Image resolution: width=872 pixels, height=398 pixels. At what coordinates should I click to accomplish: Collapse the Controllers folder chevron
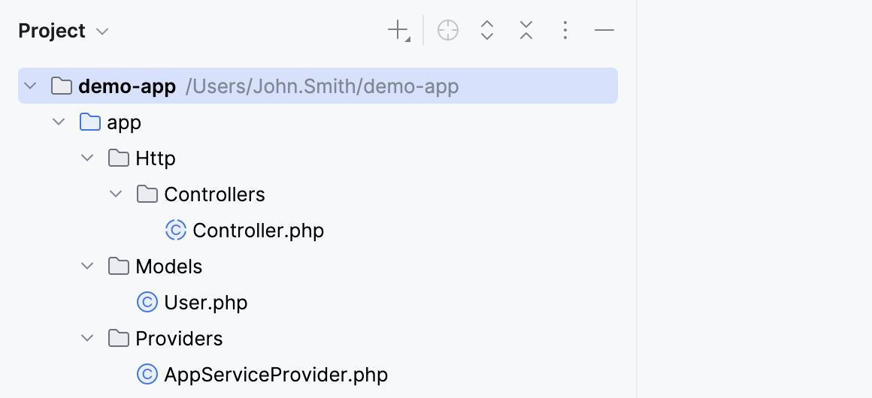[x=116, y=194]
